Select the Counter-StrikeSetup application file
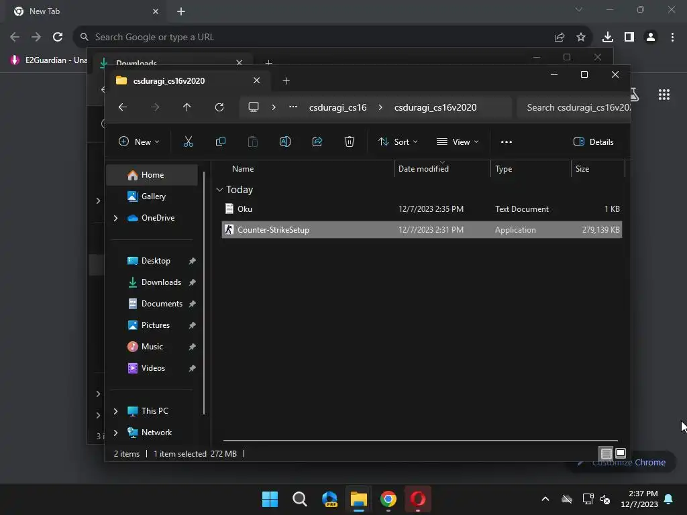The width and height of the screenshot is (687, 515). point(422,230)
